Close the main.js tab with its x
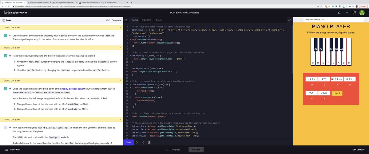Image resolution: width=369 pixels, height=154 pixels. point(130,20)
